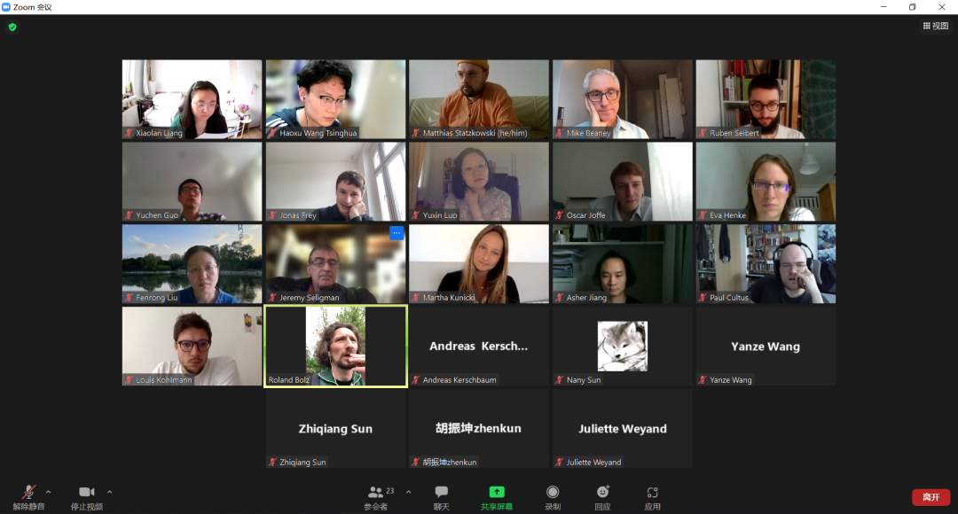Open the 视图 view layout menu
This screenshot has width=958, height=514.
click(x=936, y=26)
